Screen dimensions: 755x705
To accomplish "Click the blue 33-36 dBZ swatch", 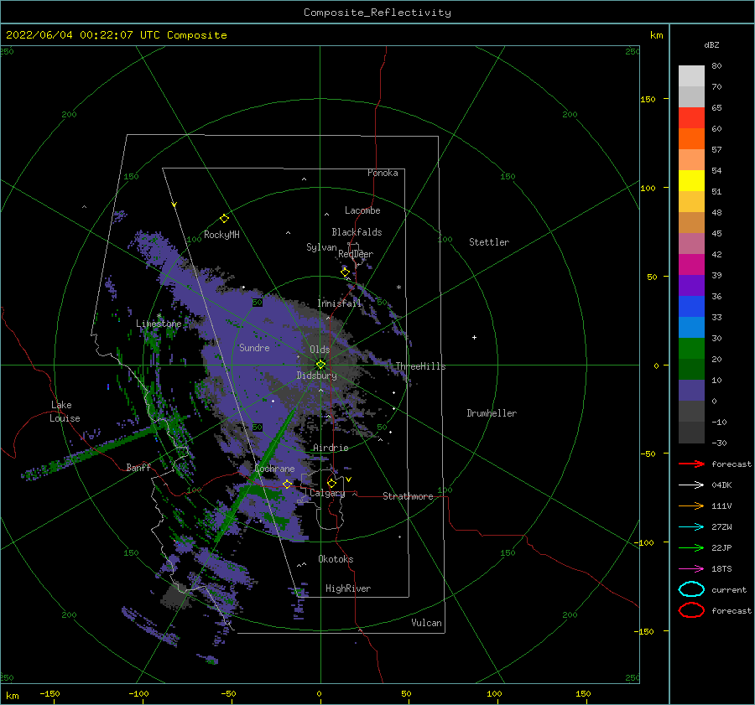I will (691, 307).
